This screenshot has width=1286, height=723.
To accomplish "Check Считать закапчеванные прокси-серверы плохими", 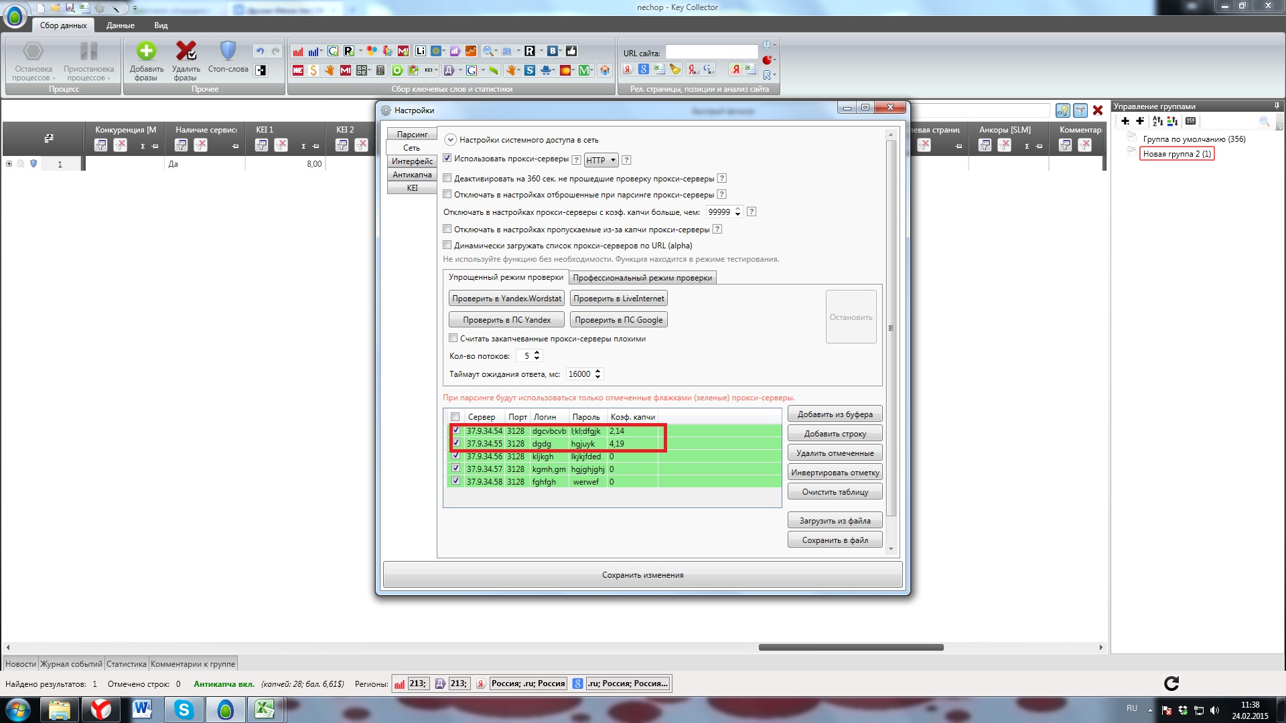I will point(453,338).
